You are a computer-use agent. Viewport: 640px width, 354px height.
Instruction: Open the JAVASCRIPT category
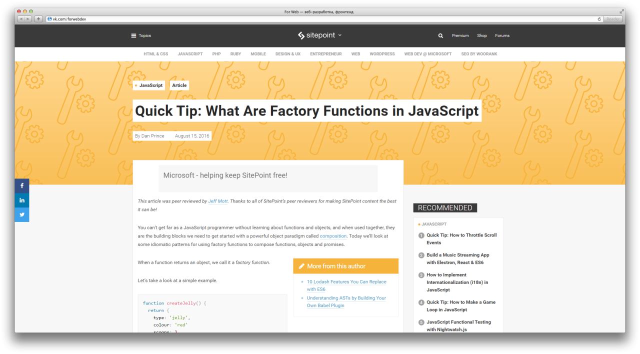pyautogui.click(x=190, y=54)
